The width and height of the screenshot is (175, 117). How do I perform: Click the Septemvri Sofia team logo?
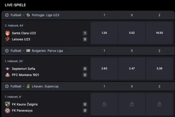[8, 69]
